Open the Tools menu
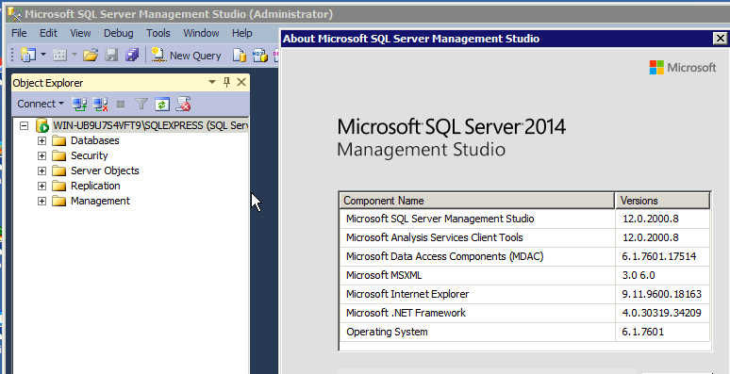 158,33
